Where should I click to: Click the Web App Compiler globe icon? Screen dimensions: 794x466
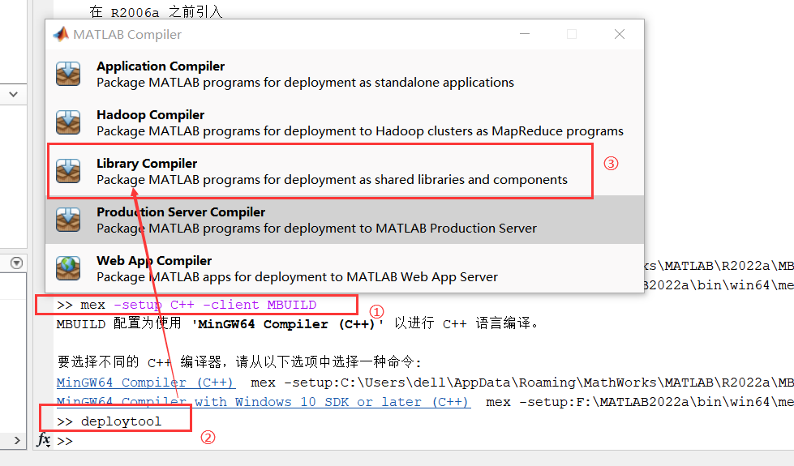[x=68, y=268]
